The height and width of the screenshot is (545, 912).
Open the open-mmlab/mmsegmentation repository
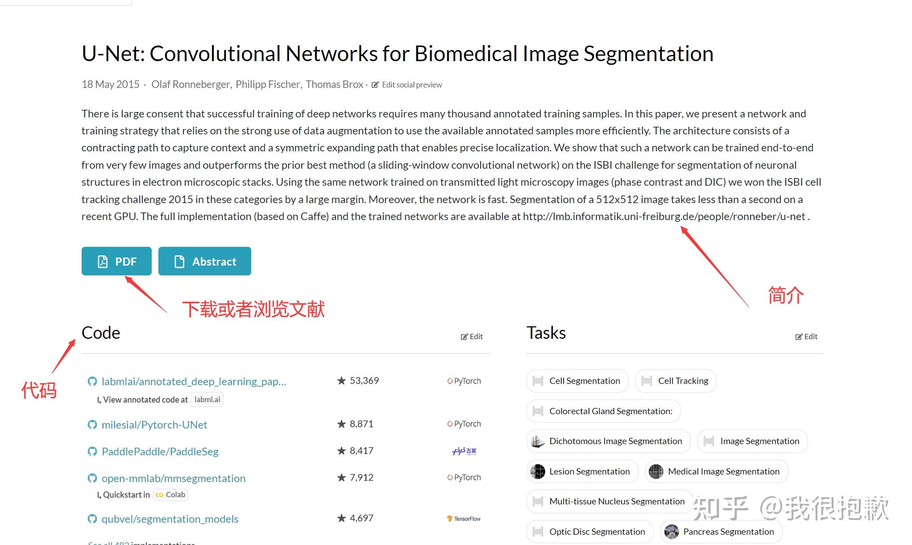174,478
